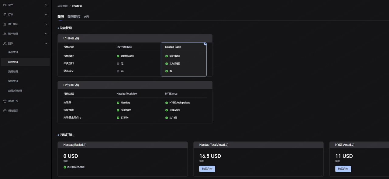This screenshot has width=389, height=179.
Task: Click gray cross icon in 买卖盘口 row
Action: [x=118, y=63]
